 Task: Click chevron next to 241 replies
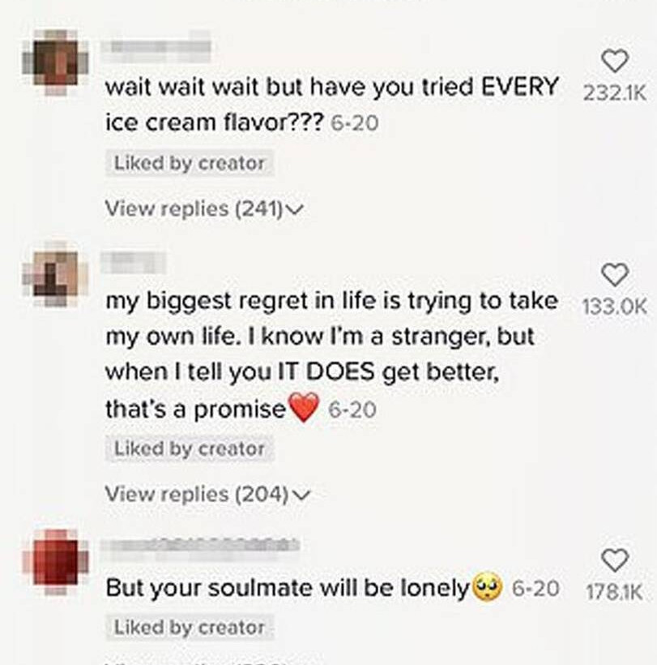[295, 209]
